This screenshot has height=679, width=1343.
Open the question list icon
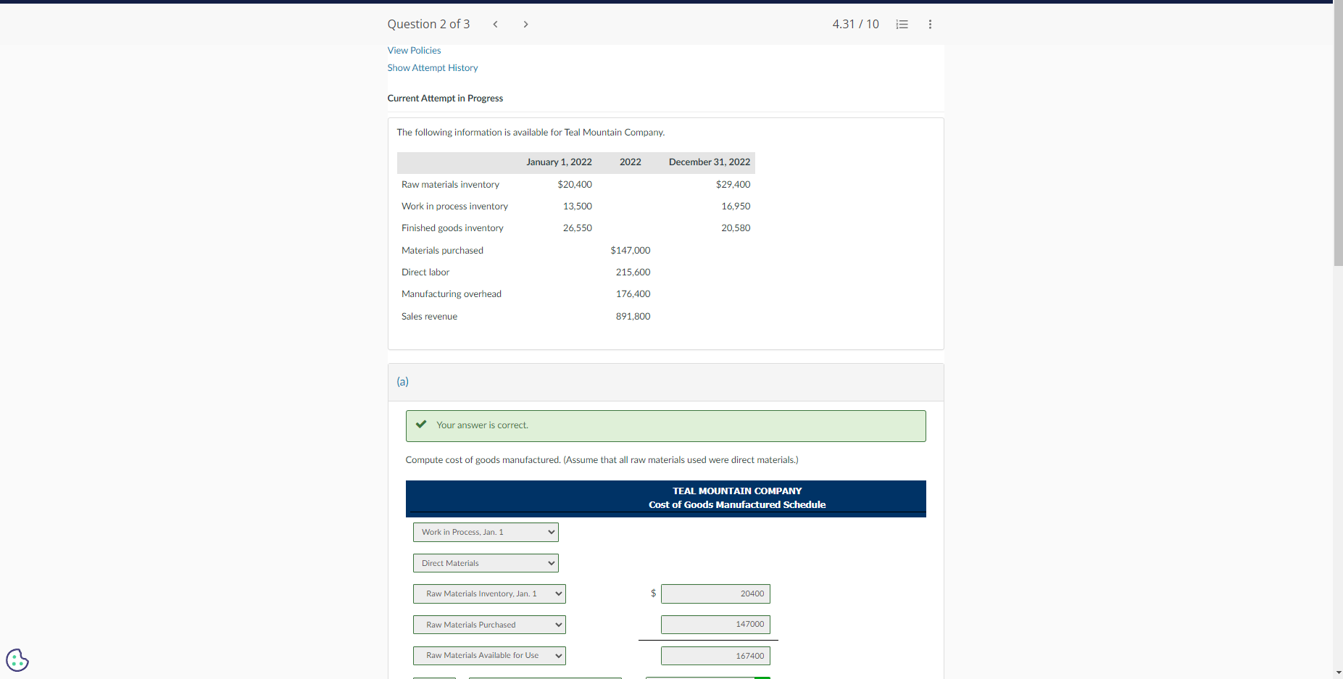tap(902, 24)
